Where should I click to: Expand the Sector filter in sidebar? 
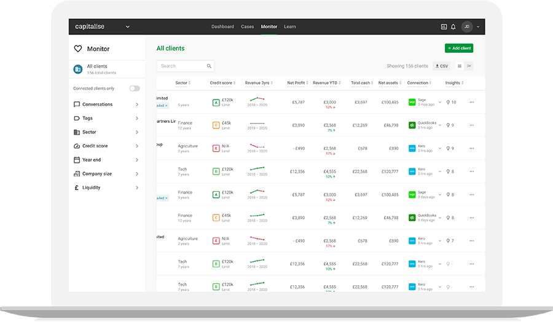[x=137, y=132]
